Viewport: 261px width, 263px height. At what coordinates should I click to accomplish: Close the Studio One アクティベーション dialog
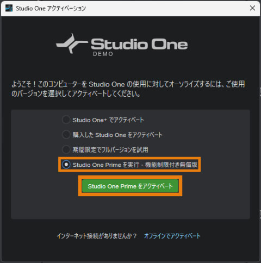click(252, 8)
